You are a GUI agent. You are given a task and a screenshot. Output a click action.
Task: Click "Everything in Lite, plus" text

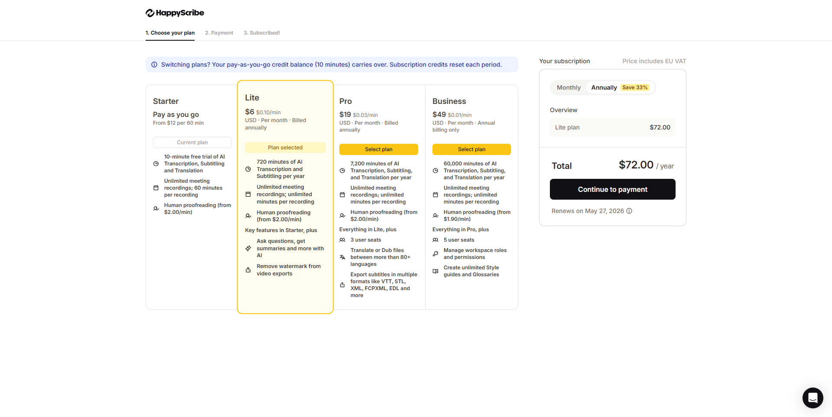pyautogui.click(x=368, y=230)
